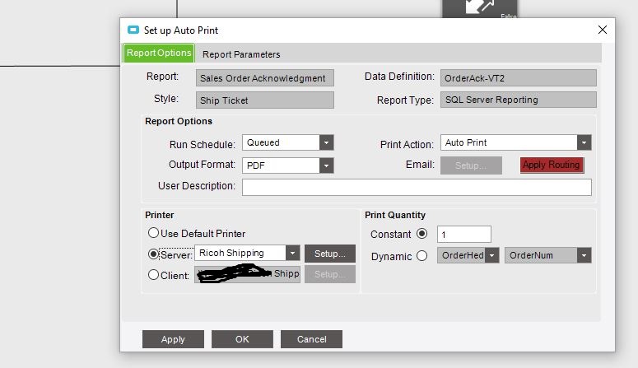
Task: Click the Report Type label
Action: (x=405, y=100)
